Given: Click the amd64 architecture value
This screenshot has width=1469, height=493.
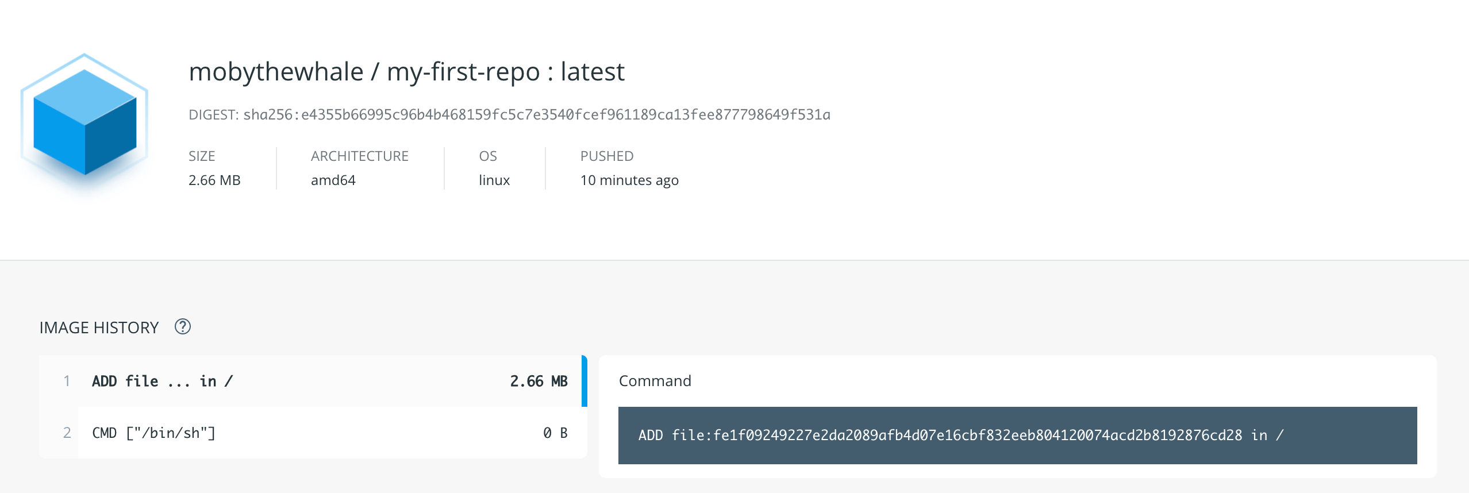Looking at the screenshot, I should pos(333,180).
